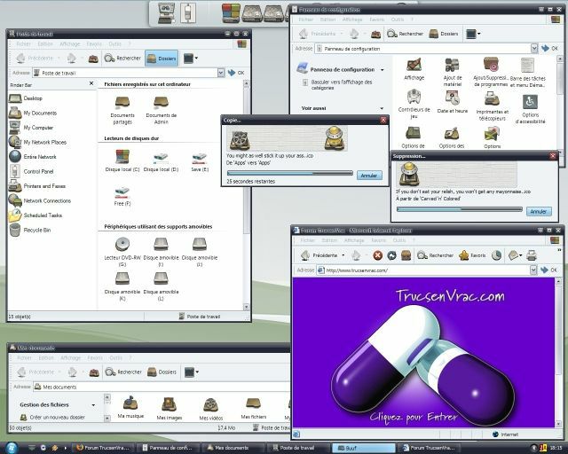Switch to Mes documents taskbar button
This screenshot has height=454, width=568.
pyautogui.click(x=233, y=448)
